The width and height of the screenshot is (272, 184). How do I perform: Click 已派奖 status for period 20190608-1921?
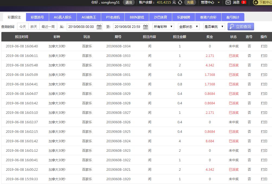234,169
